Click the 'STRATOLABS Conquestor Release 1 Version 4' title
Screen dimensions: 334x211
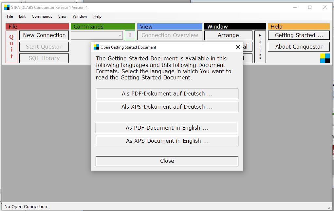tap(49, 8)
